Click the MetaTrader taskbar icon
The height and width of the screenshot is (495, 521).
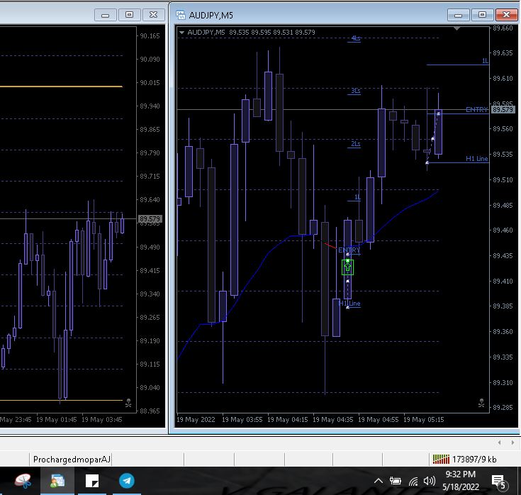57,481
